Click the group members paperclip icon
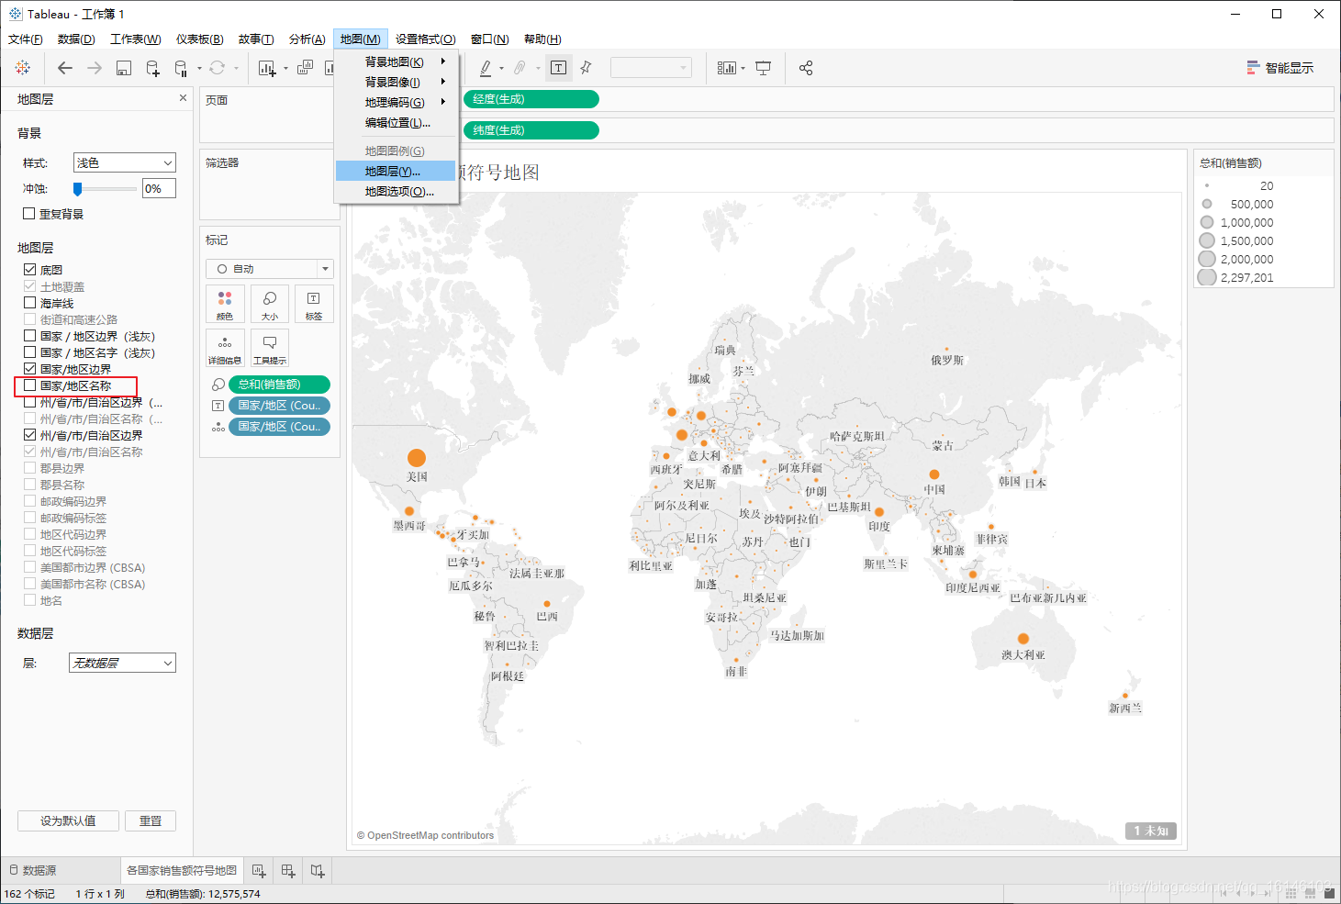This screenshot has width=1341, height=904. click(520, 68)
